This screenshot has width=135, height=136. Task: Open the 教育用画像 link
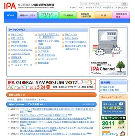pyautogui.click(x=43, y=63)
